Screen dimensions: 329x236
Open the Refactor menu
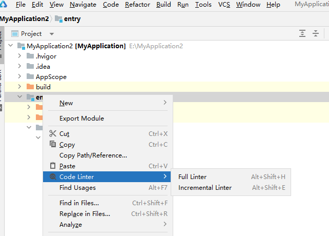(x=137, y=5)
